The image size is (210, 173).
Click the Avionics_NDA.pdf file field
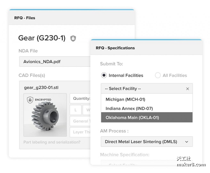pyautogui.click(x=54, y=62)
